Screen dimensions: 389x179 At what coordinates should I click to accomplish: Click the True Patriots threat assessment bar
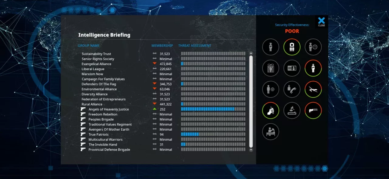[213, 135]
